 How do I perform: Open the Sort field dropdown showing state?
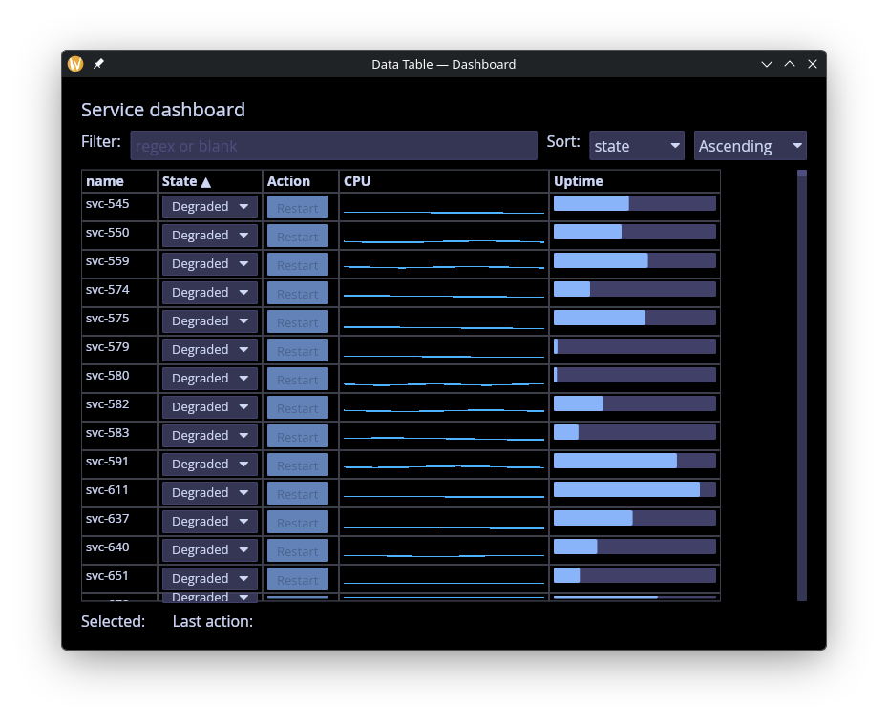pyautogui.click(x=637, y=146)
